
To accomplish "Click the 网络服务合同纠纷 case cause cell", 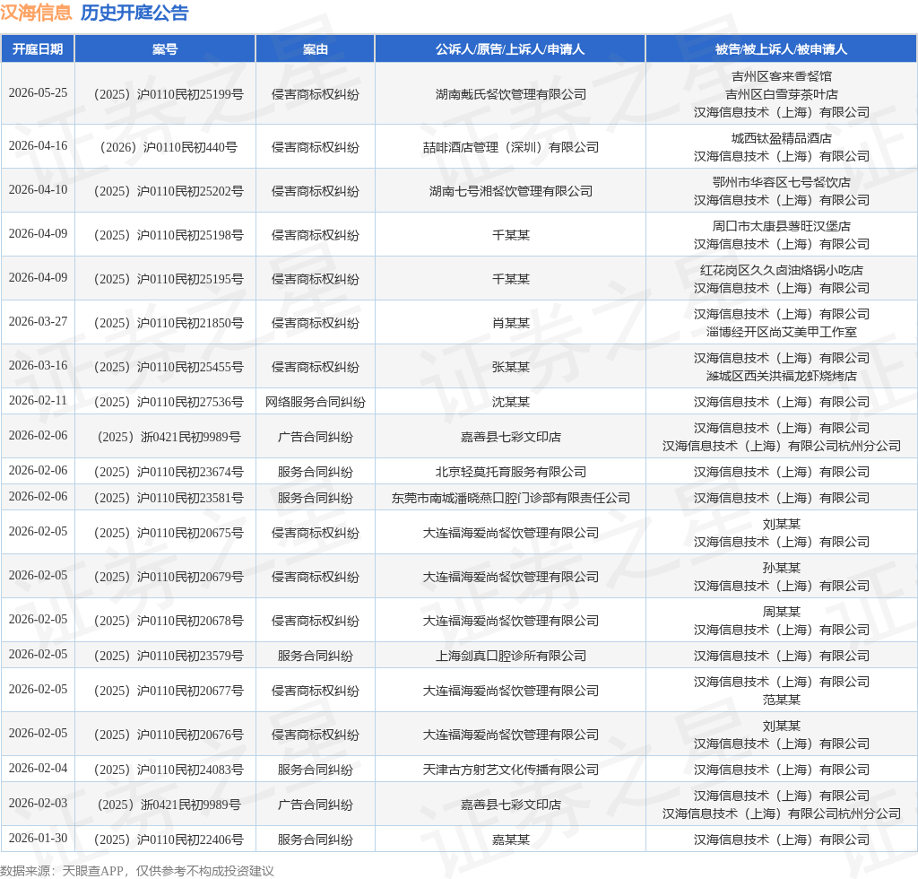I will pyautogui.click(x=315, y=402).
